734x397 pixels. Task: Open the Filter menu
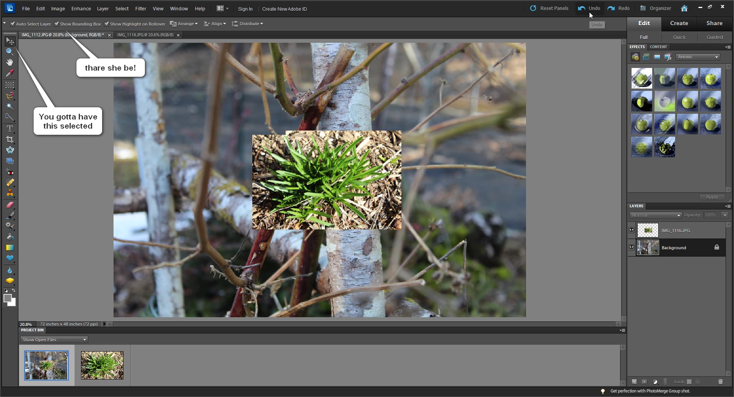(x=141, y=8)
